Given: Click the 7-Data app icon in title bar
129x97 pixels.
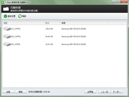Looking at the screenshot, I should coord(3,2).
